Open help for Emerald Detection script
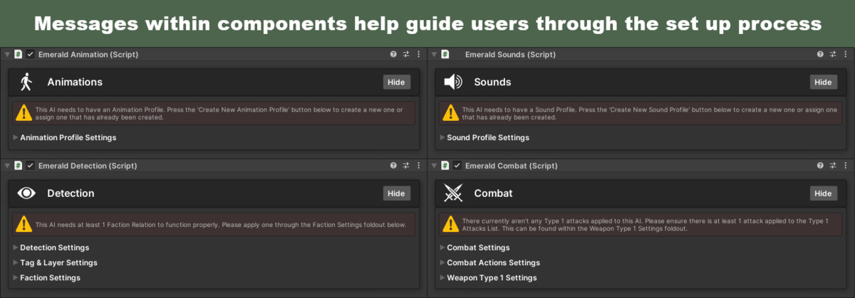Viewport: 855px width, 298px height. [393, 166]
